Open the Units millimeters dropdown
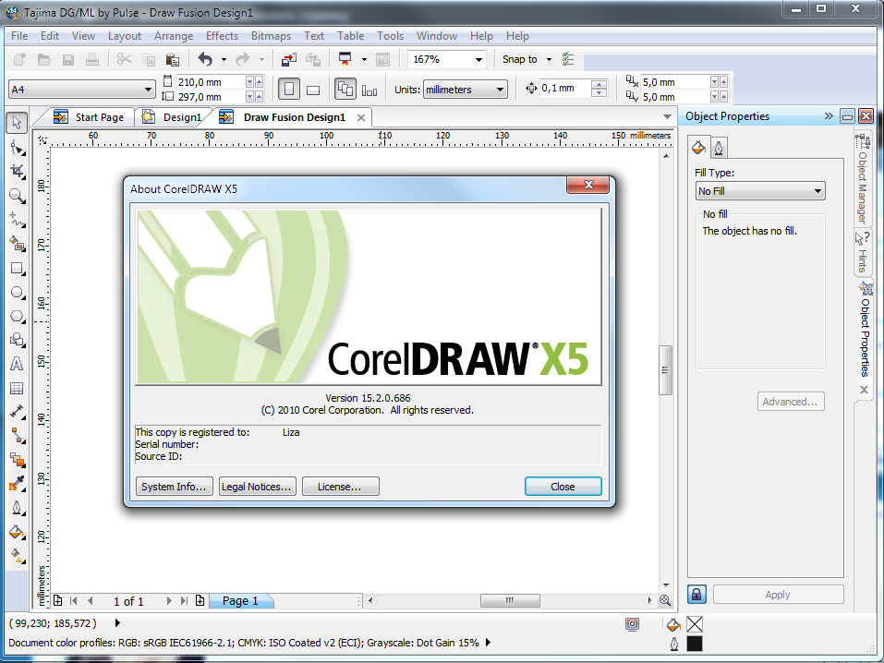This screenshot has width=884, height=663. (x=500, y=89)
